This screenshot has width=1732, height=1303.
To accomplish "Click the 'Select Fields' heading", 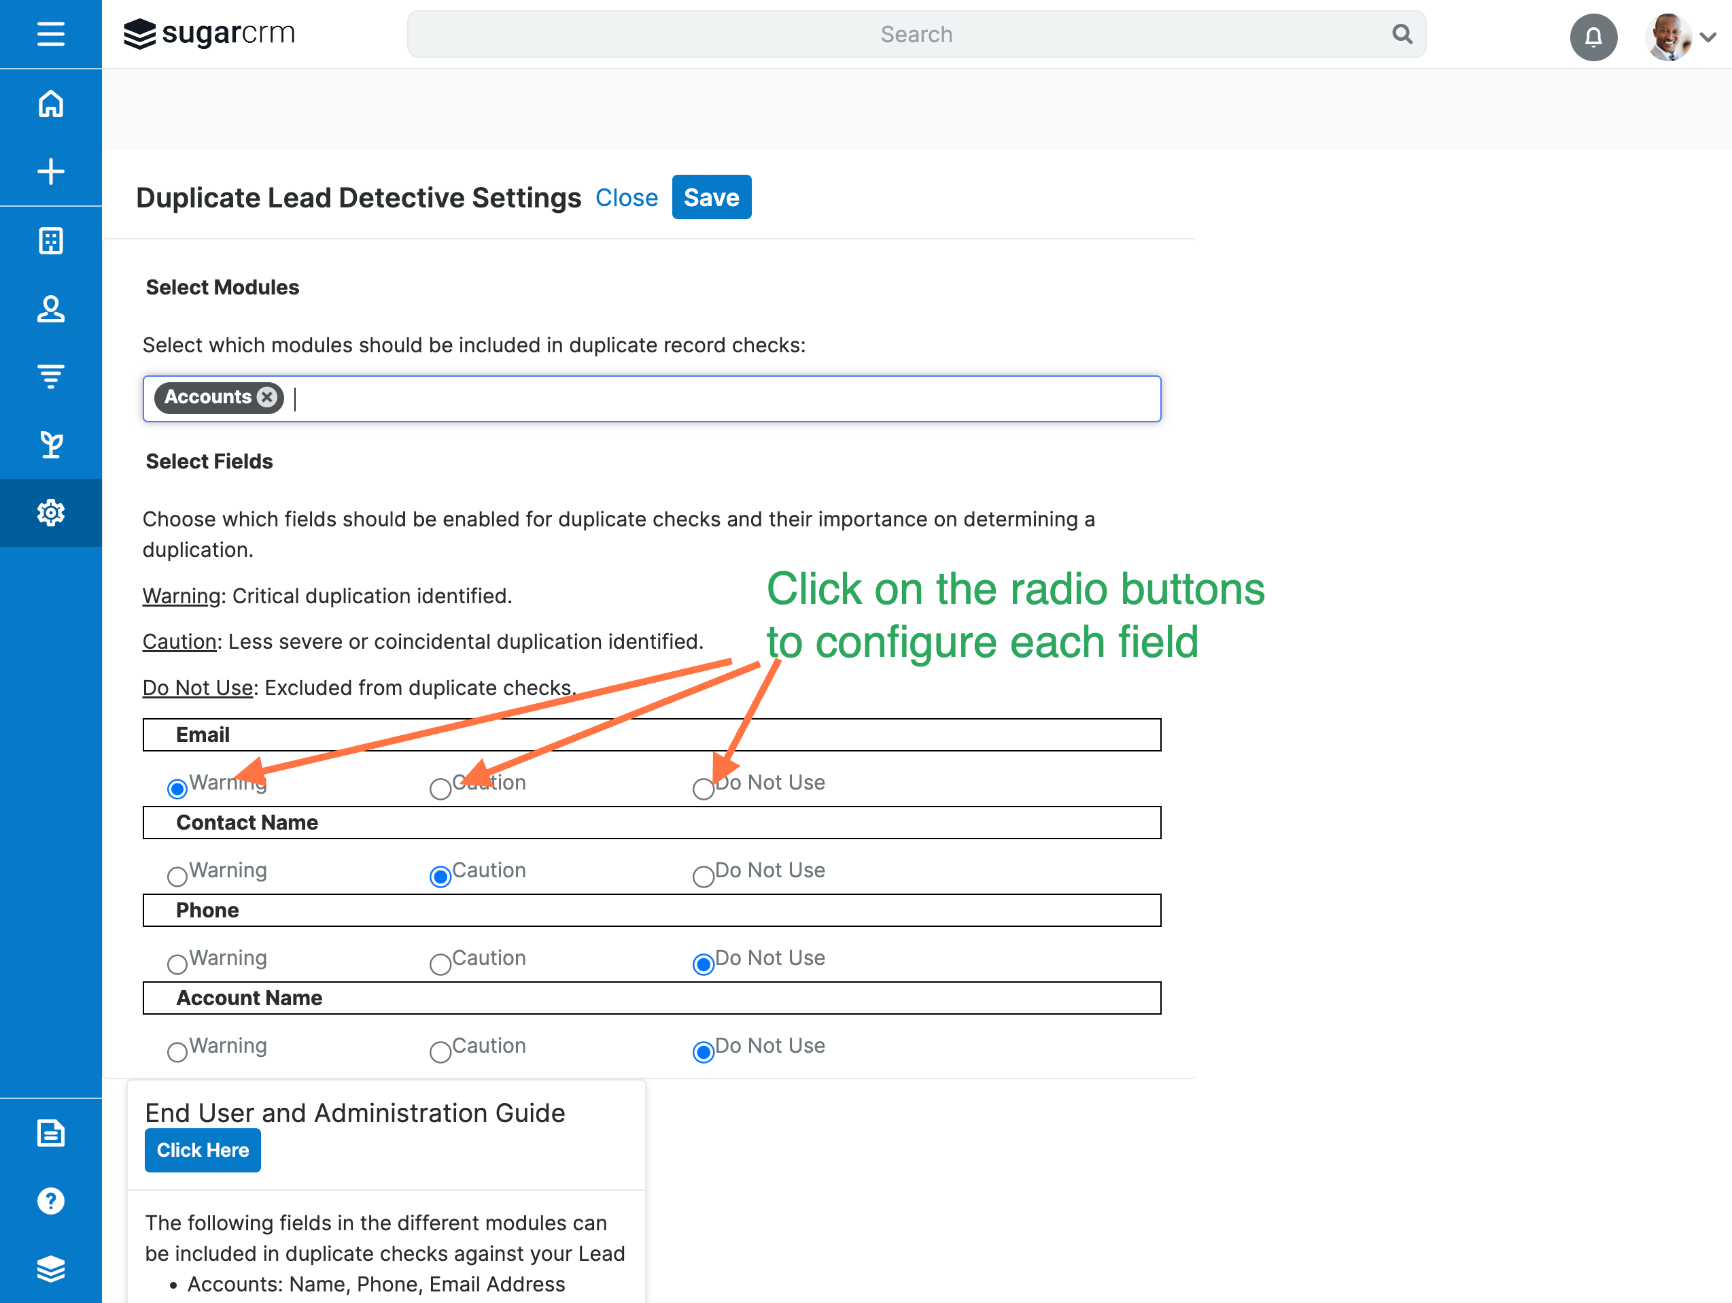I will (x=209, y=462).
